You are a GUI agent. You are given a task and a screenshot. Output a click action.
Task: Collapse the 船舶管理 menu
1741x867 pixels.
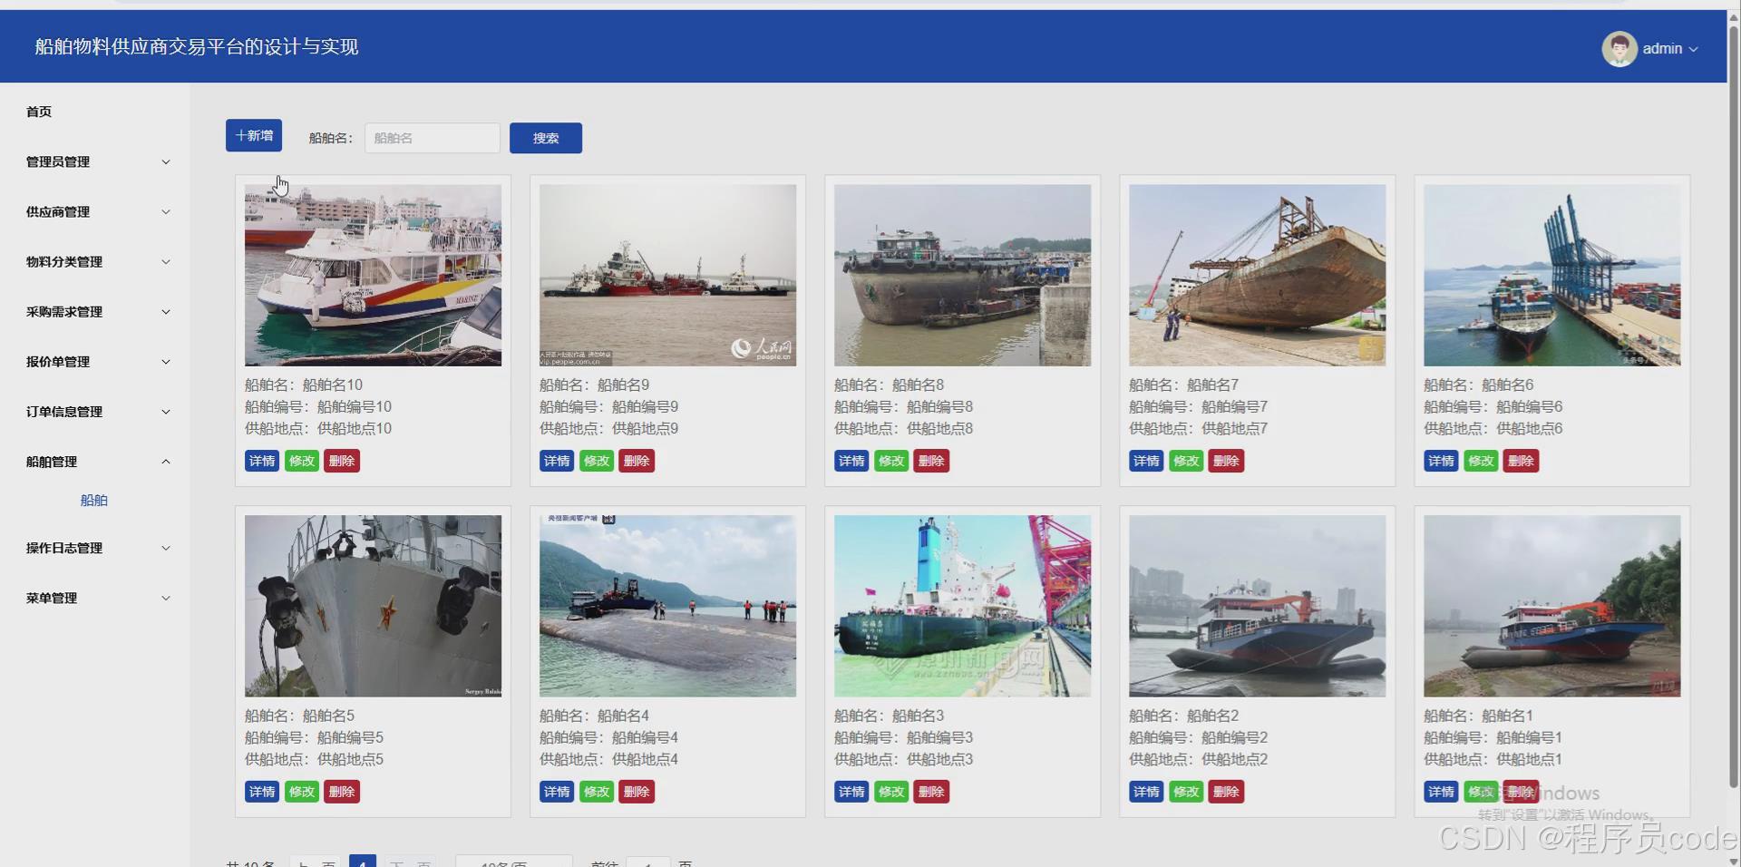coord(96,461)
